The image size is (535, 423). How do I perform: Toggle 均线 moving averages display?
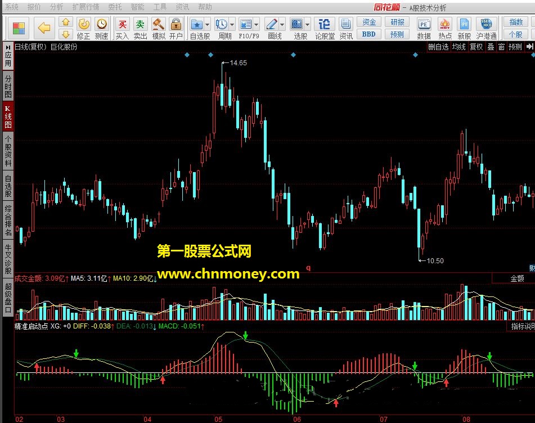point(459,47)
